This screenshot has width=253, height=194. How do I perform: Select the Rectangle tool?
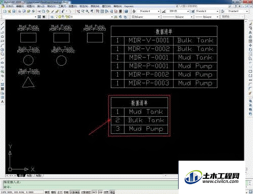[x=3, y=41]
